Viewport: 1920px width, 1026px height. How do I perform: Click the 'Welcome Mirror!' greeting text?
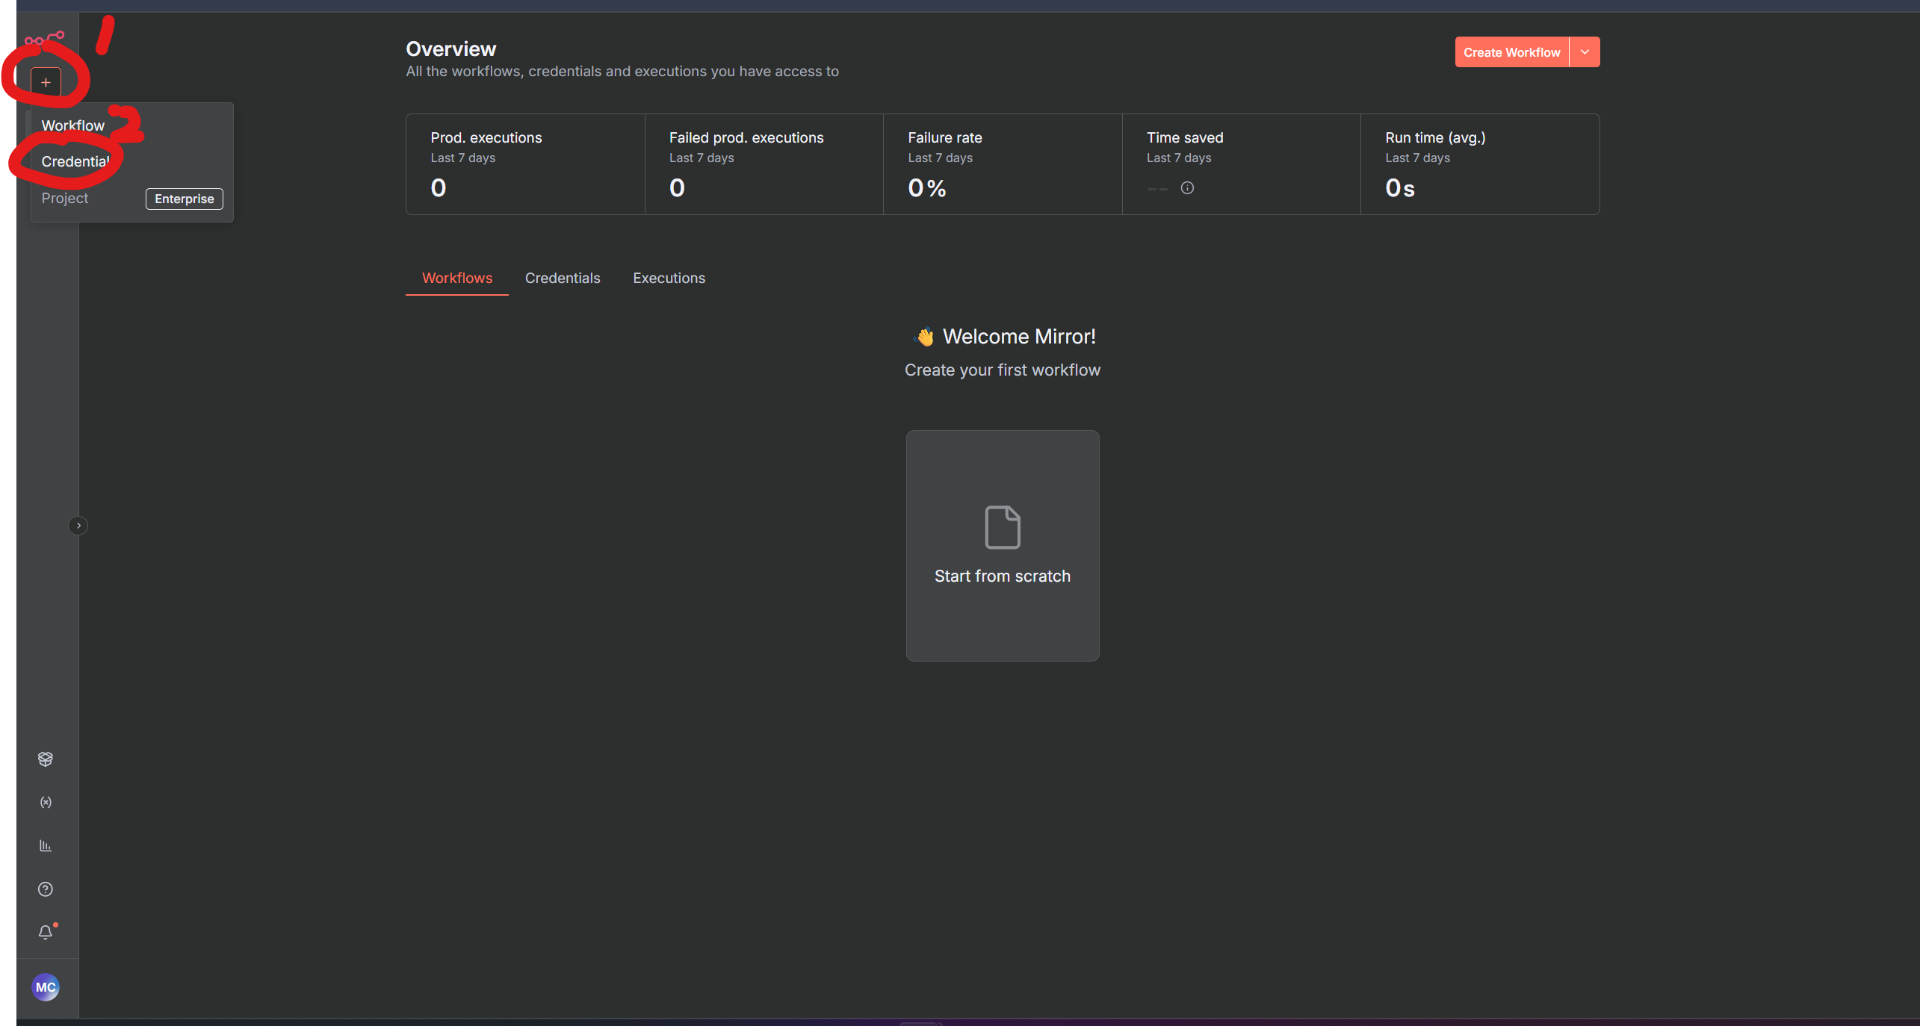click(1019, 337)
